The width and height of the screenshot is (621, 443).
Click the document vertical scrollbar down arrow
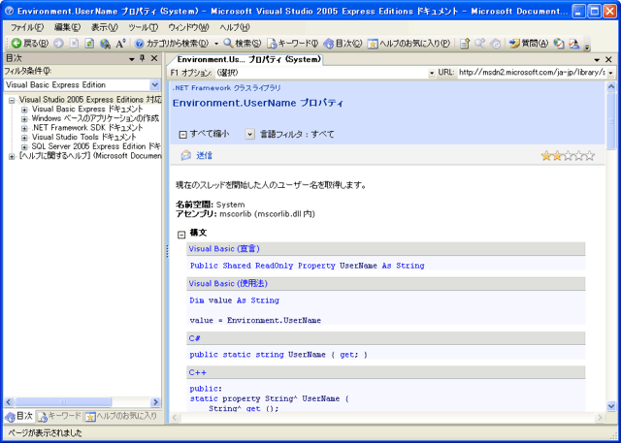(610, 406)
